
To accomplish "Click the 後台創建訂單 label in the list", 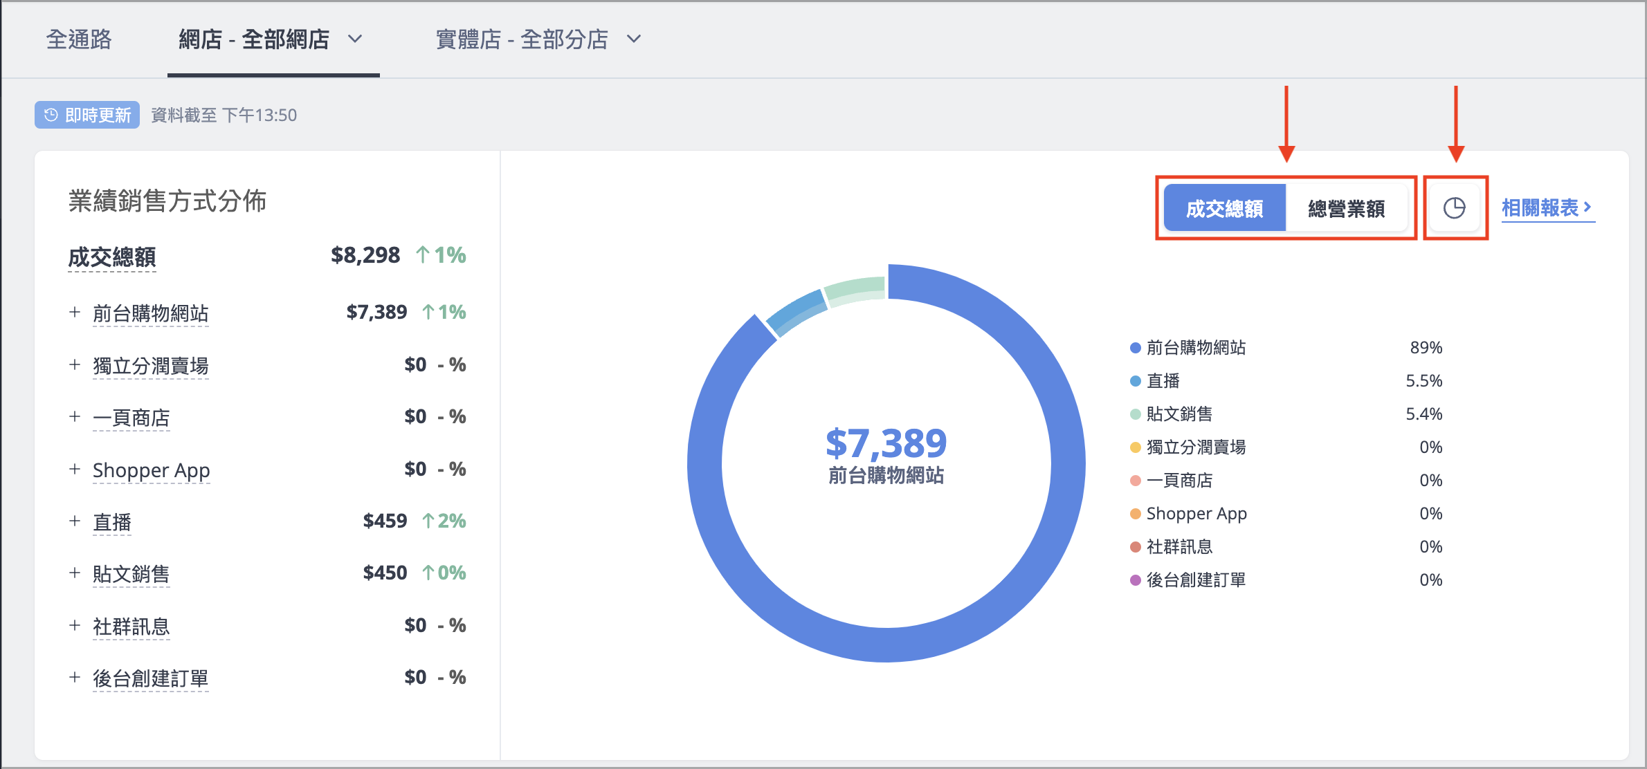I will [151, 678].
